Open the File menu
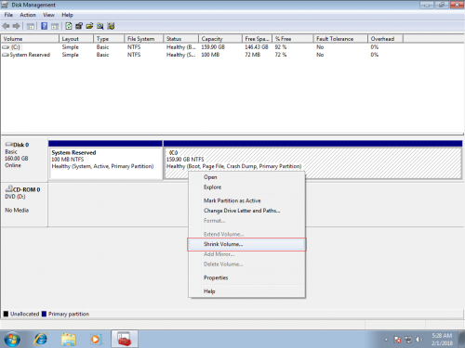 click(x=8, y=15)
